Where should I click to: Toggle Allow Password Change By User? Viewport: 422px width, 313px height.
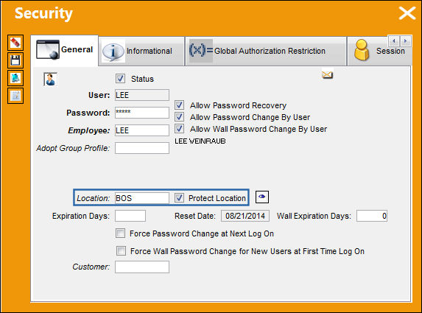click(179, 117)
